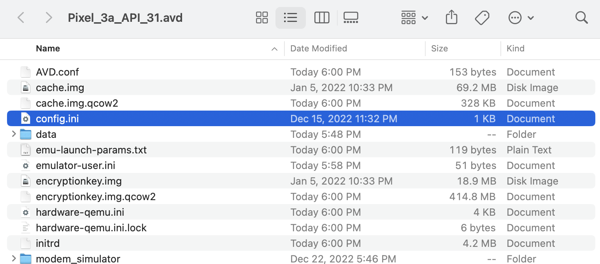Screen dimensions: 600x264
Task: Select the modem_simulator folder name
Action: click(x=78, y=259)
